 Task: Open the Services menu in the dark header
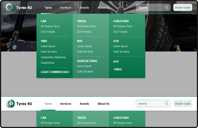66,8
